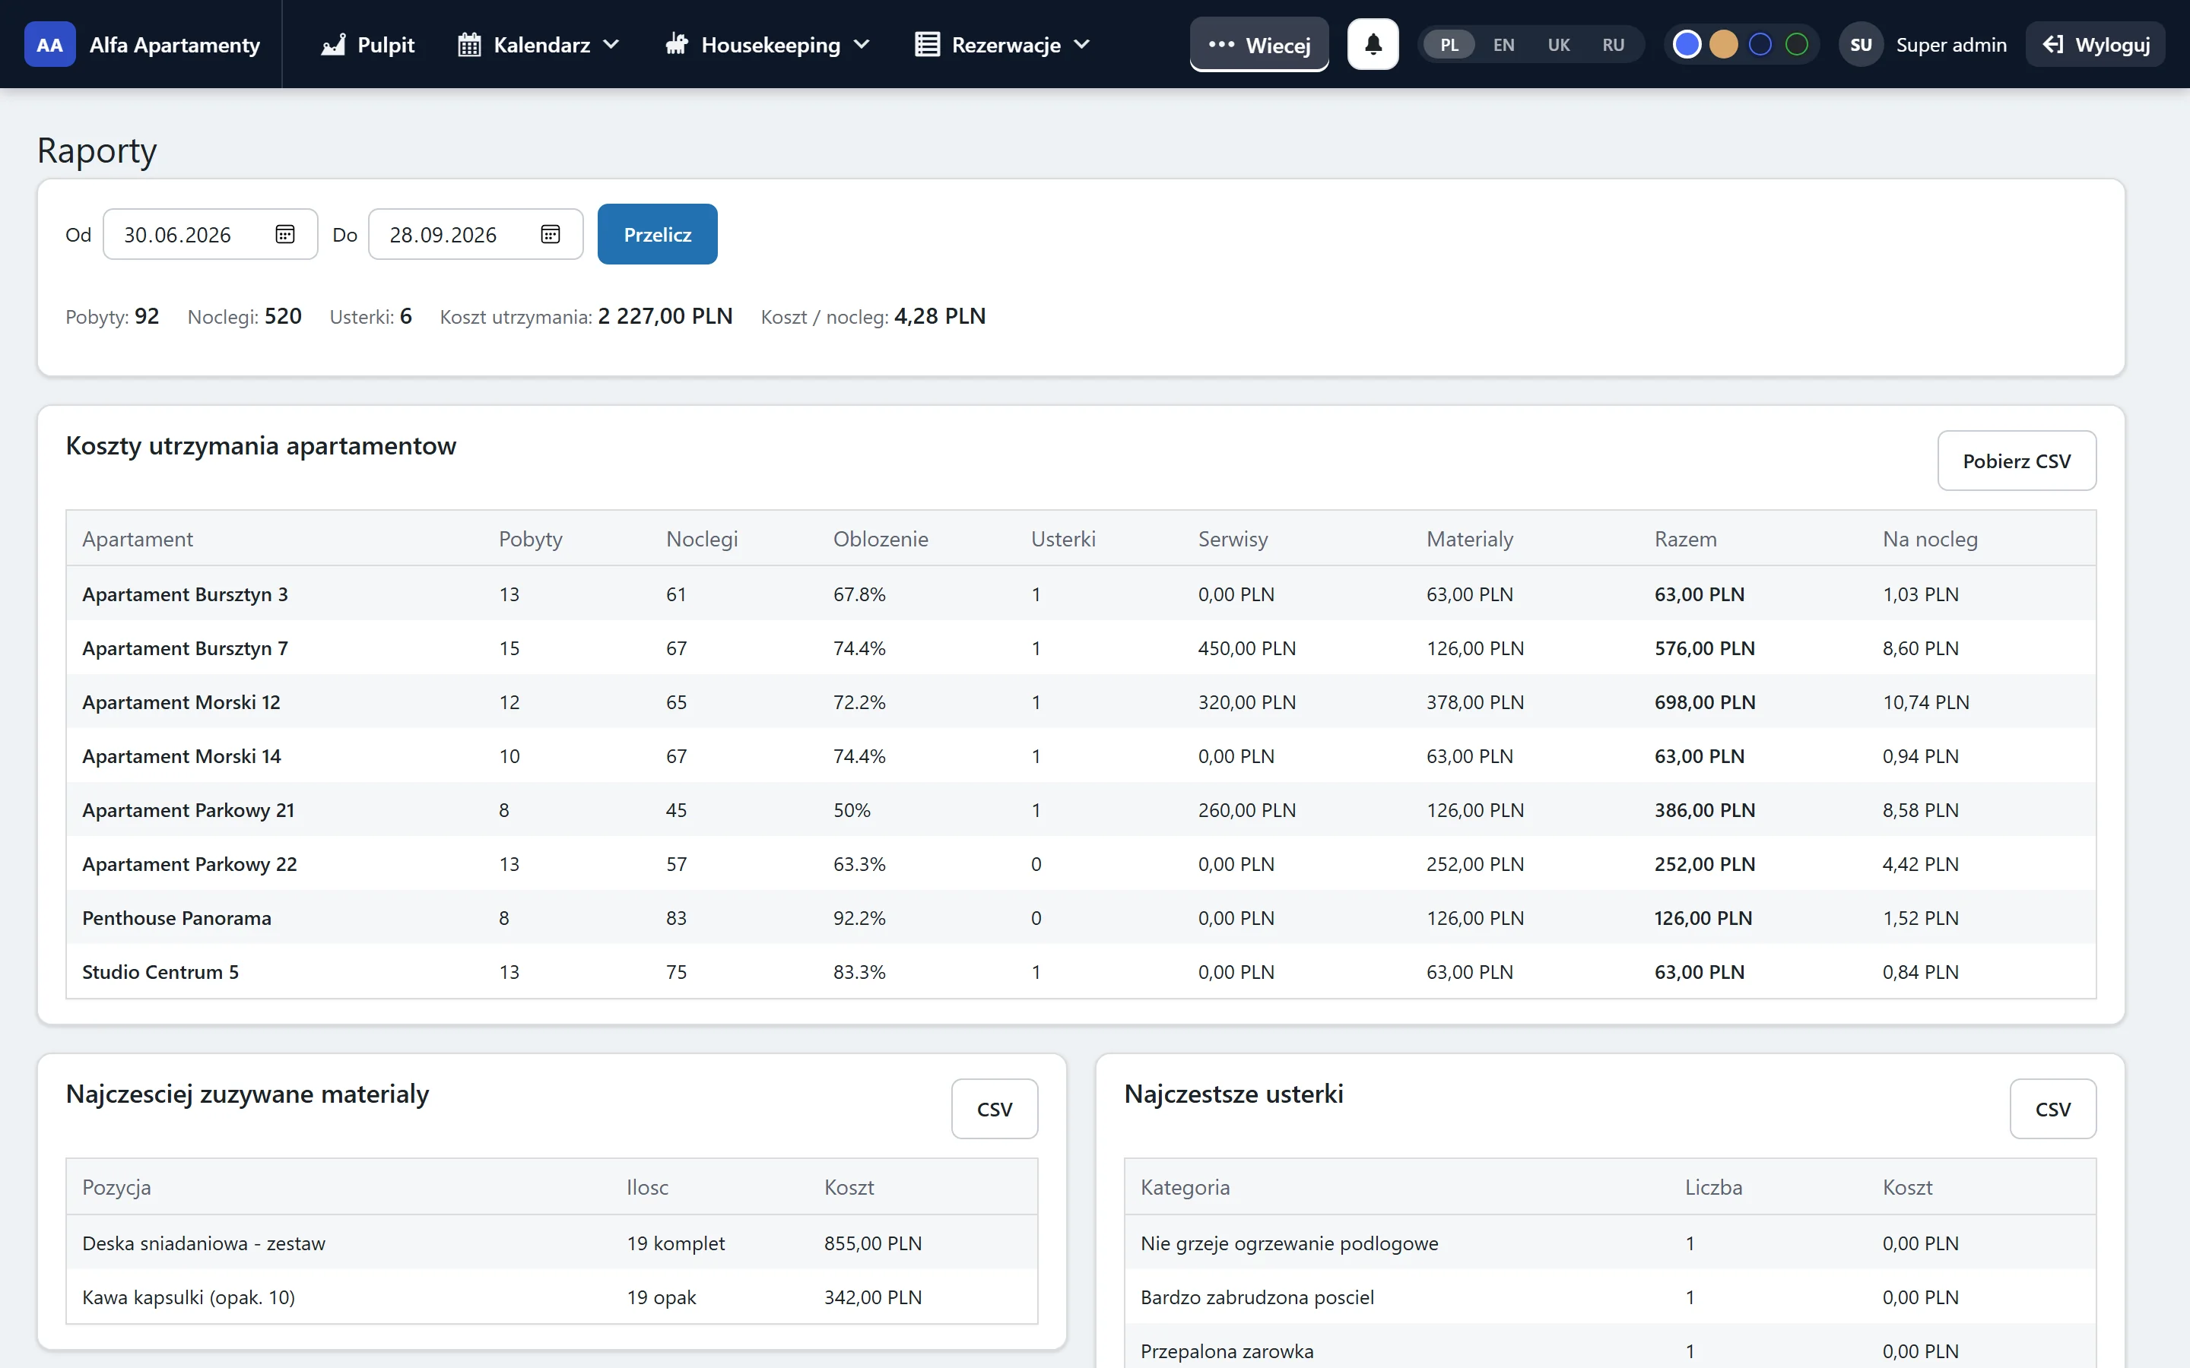Viewport: 2190px width, 1368px height.
Task: Download apartment costs with Pobierz CSV
Action: coord(2017,461)
